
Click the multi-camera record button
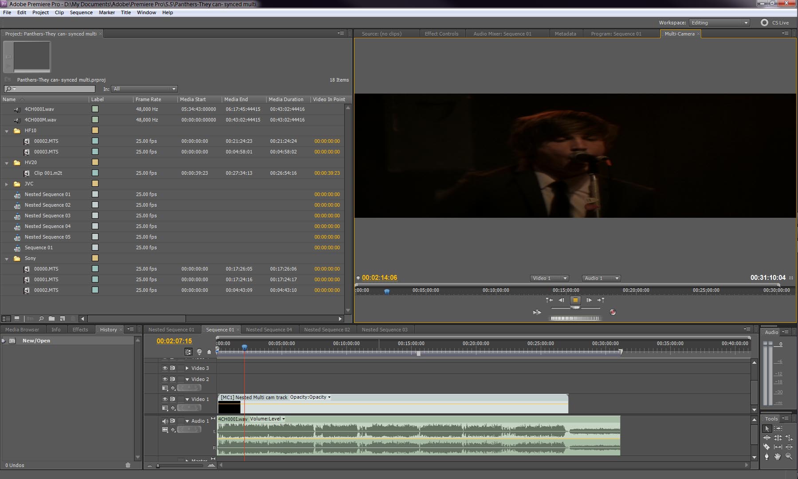click(613, 312)
